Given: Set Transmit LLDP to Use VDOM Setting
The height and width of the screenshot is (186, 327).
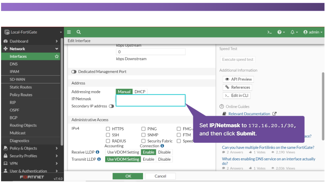Looking at the screenshot, I should [x=123, y=159].
